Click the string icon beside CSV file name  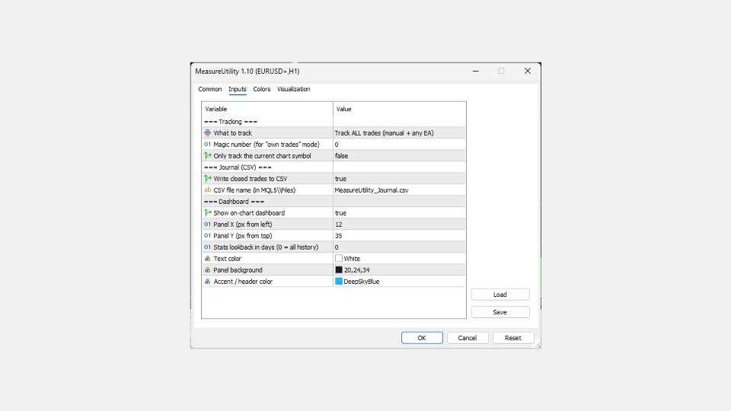[x=207, y=190]
